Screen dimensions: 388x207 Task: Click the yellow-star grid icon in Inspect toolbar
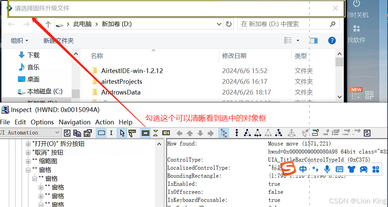coord(315,133)
